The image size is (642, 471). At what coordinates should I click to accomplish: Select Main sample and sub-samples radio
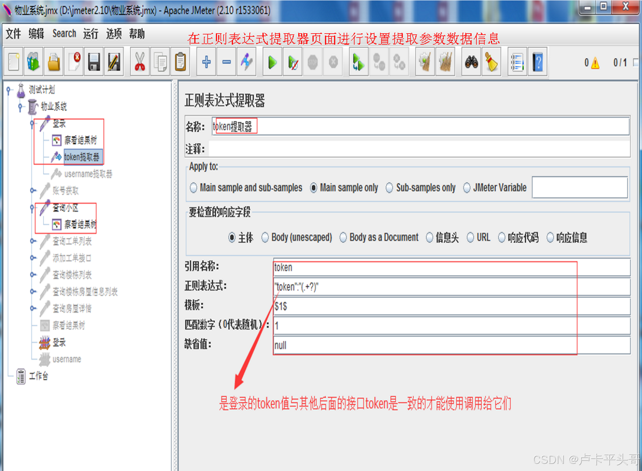[x=194, y=188]
